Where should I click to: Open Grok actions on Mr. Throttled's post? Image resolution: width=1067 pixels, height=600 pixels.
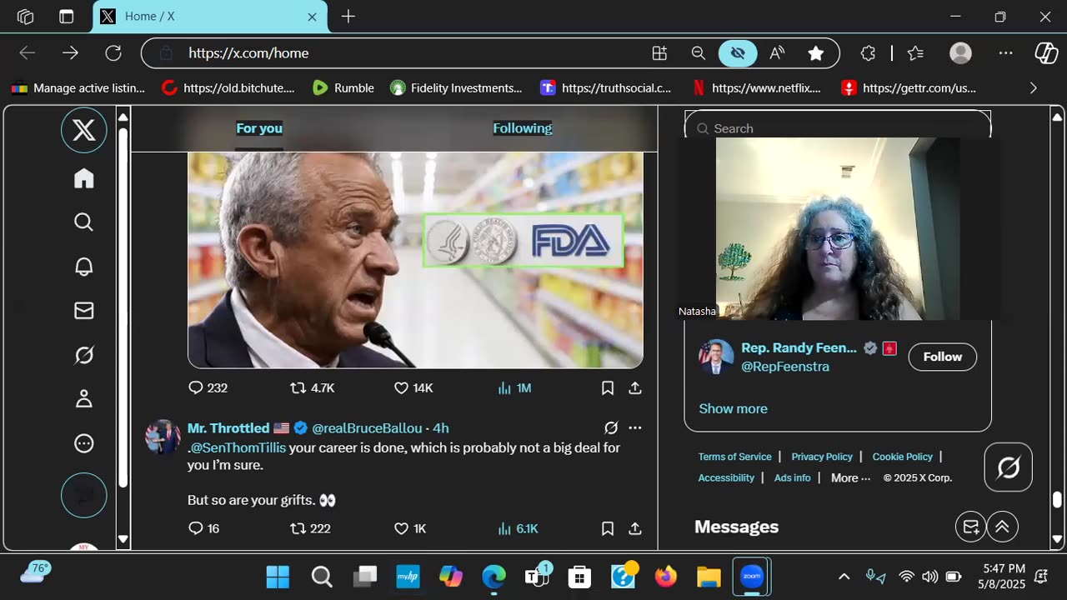[x=611, y=427]
